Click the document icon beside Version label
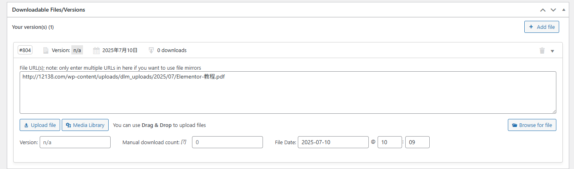 click(46, 50)
